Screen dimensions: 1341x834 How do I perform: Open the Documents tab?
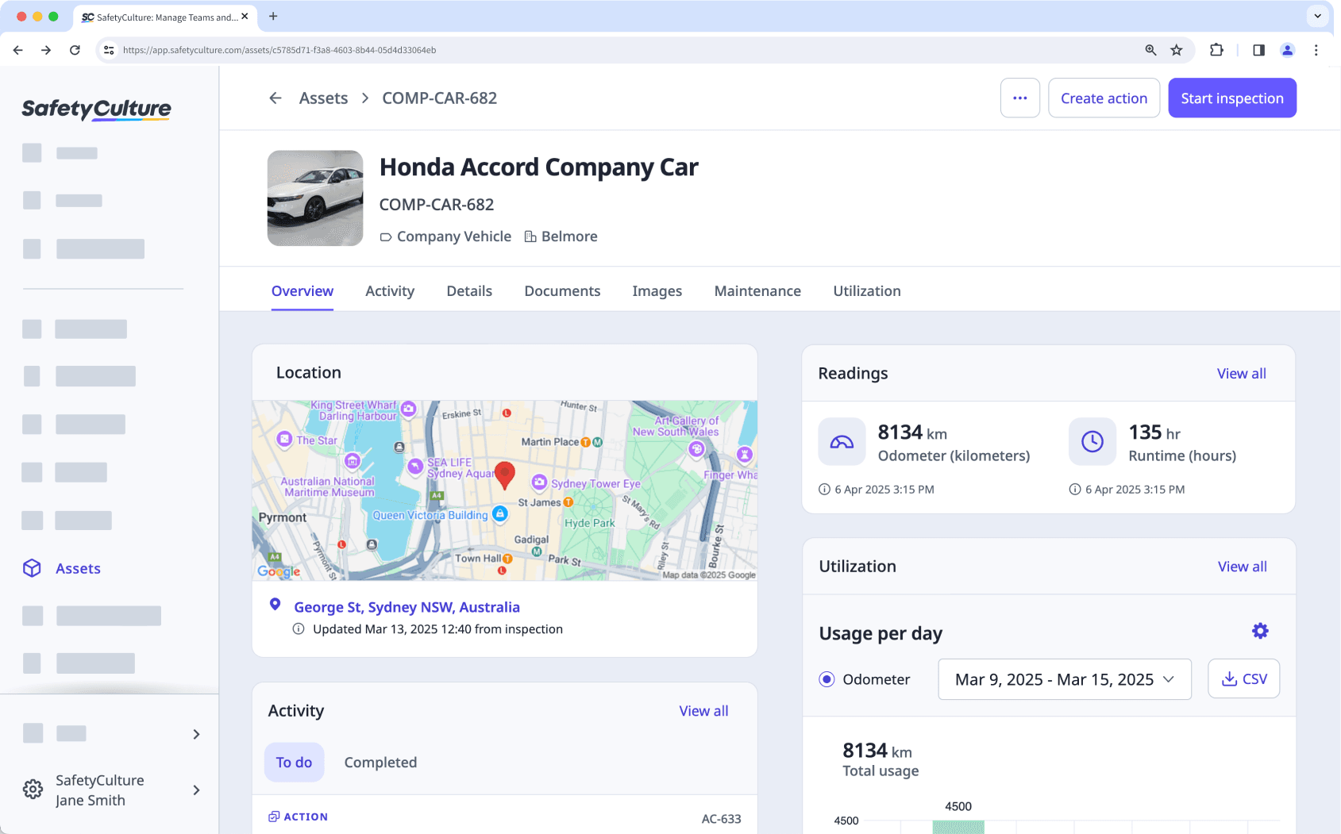561,290
